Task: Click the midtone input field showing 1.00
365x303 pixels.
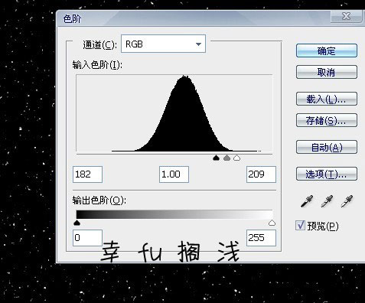Action: [174, 174]
